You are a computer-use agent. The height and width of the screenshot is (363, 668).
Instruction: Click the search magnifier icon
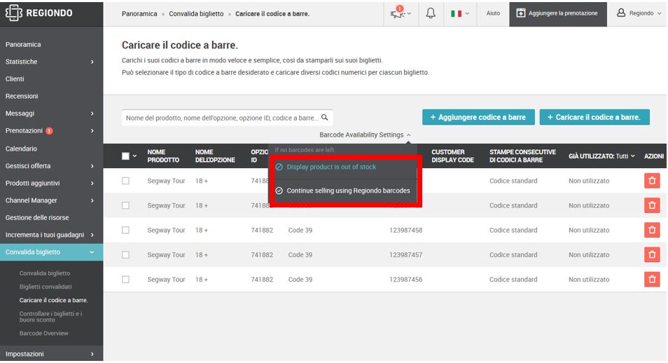[x=325, y=117]
